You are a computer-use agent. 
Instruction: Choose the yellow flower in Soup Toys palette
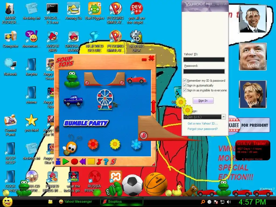click(x=115, y=144)
